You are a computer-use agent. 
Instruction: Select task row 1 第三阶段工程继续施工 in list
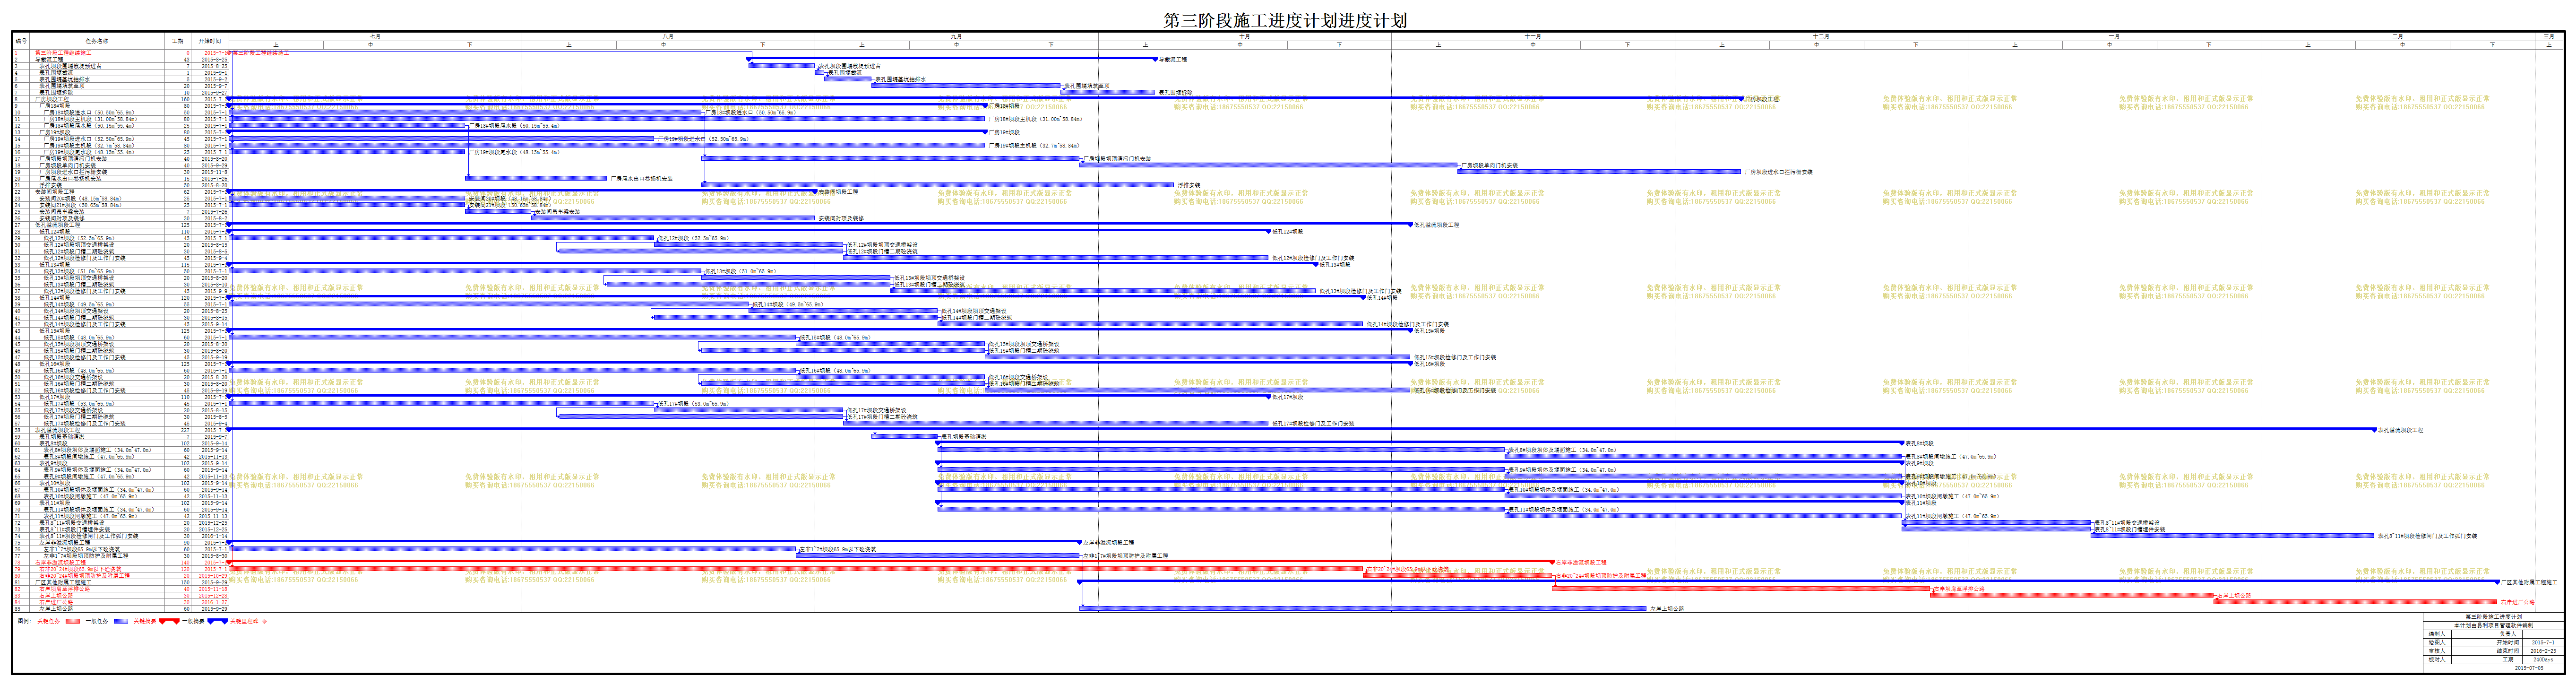tap(121, 53)
